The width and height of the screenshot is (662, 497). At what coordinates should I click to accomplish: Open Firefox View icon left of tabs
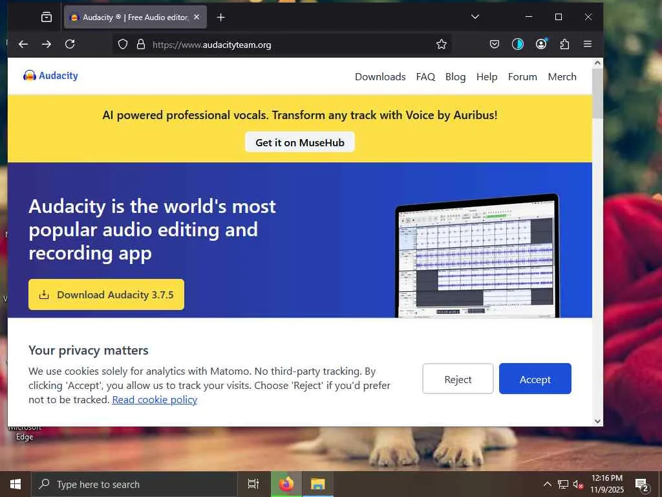tap(47, 17)
